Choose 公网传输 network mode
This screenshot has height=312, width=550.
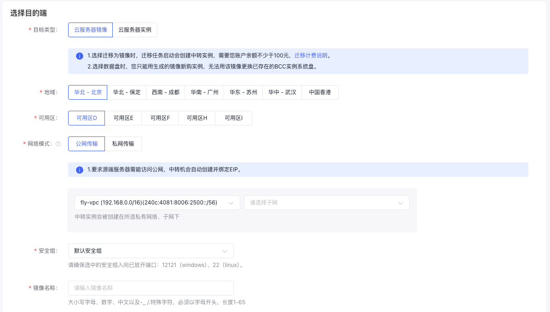(x=87, y=144)
